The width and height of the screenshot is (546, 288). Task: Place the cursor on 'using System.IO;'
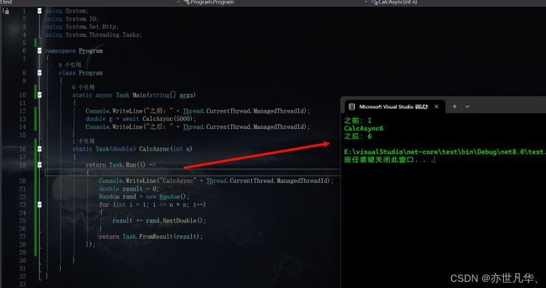[72, 19]
